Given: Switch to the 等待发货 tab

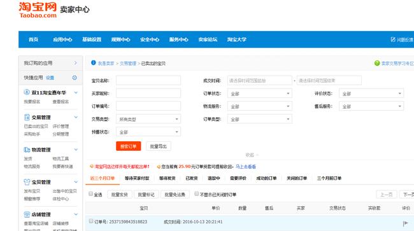Looking at the screenshot, I should [168, 178].
